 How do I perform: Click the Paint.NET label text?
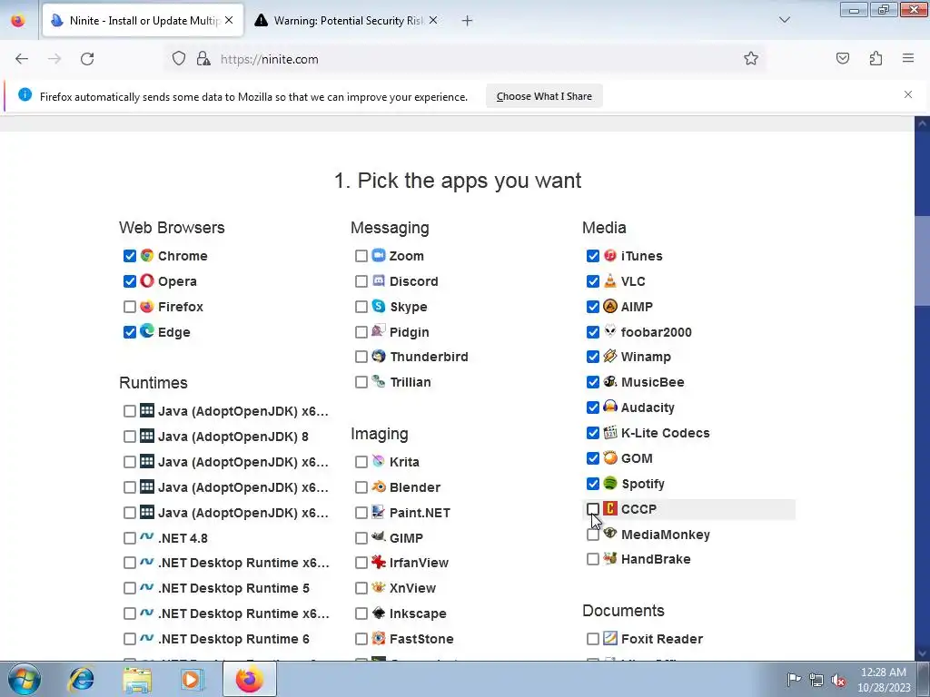[420, 513]
